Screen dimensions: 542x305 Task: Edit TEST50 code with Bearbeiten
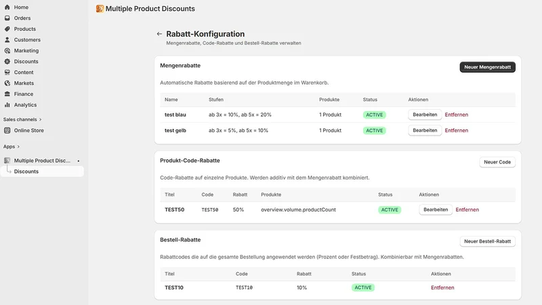pos(436,209)
